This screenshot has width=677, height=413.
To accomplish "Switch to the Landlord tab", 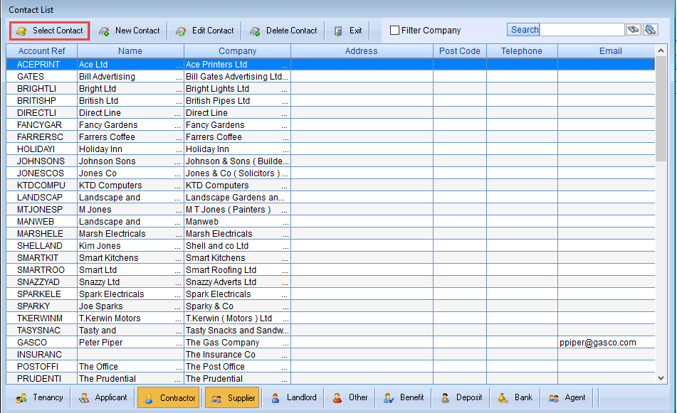I will coord(293,397).
